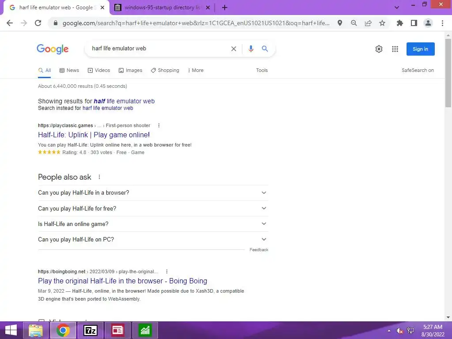Switch to the News tab
This screenshot has width=452, height=339.
click(69, 70)
